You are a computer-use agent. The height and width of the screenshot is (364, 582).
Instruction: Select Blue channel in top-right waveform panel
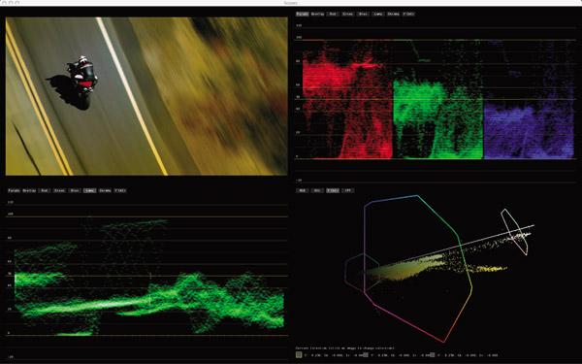363,15
